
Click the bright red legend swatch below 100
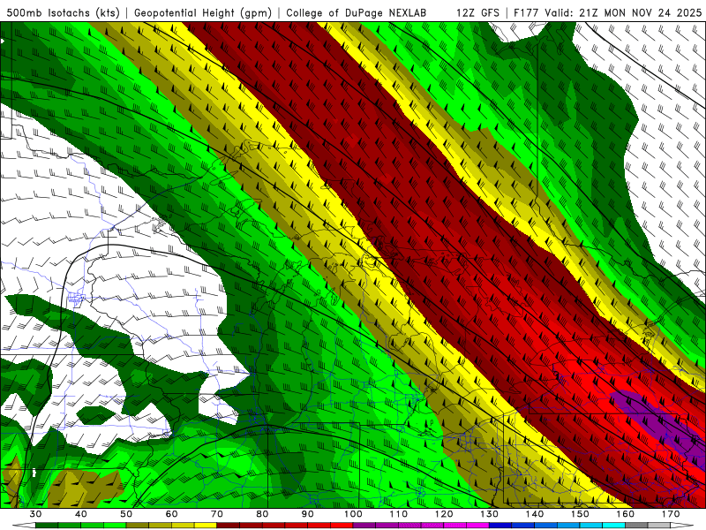(x=342, y=526)
